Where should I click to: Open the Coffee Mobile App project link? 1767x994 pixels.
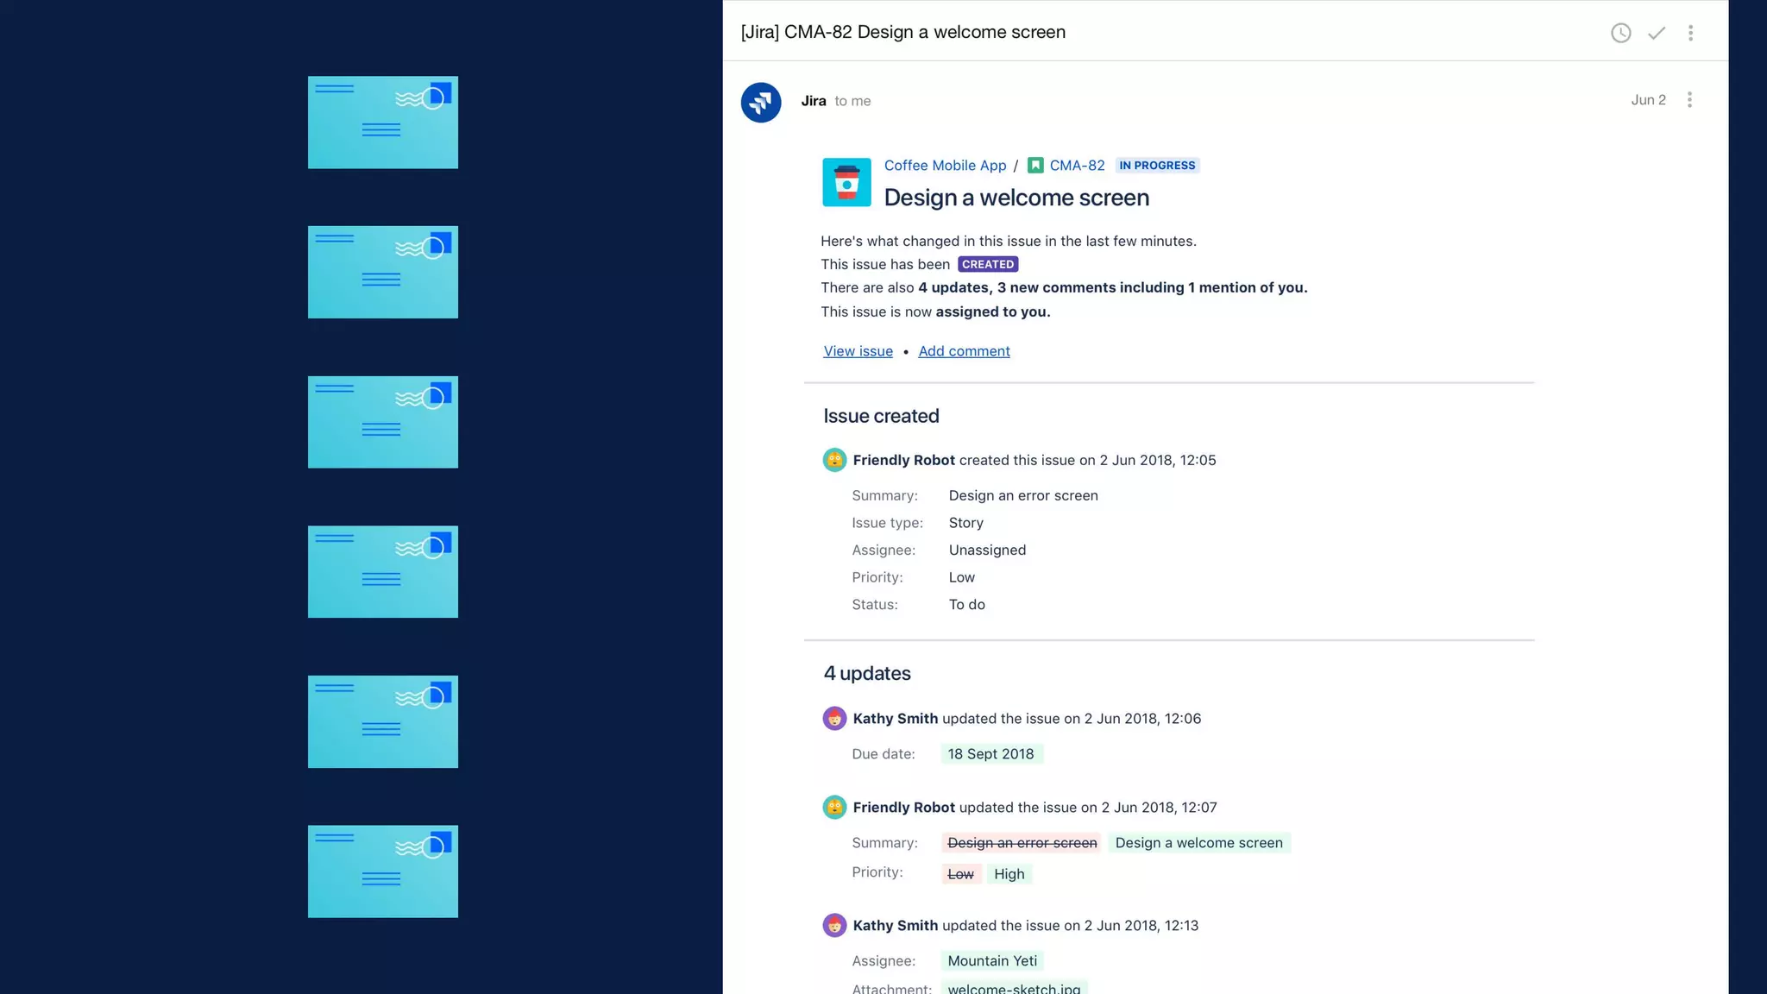pyautogui.click(x=945, y=166)
